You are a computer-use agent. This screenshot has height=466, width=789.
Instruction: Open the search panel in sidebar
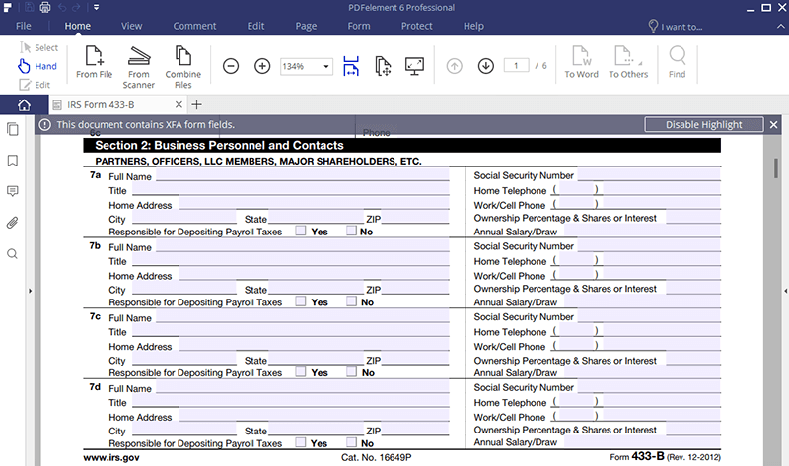click(x=13, y=253)
